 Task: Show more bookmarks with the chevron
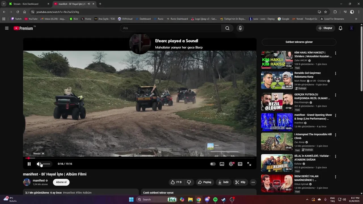(x=356, y=19)
